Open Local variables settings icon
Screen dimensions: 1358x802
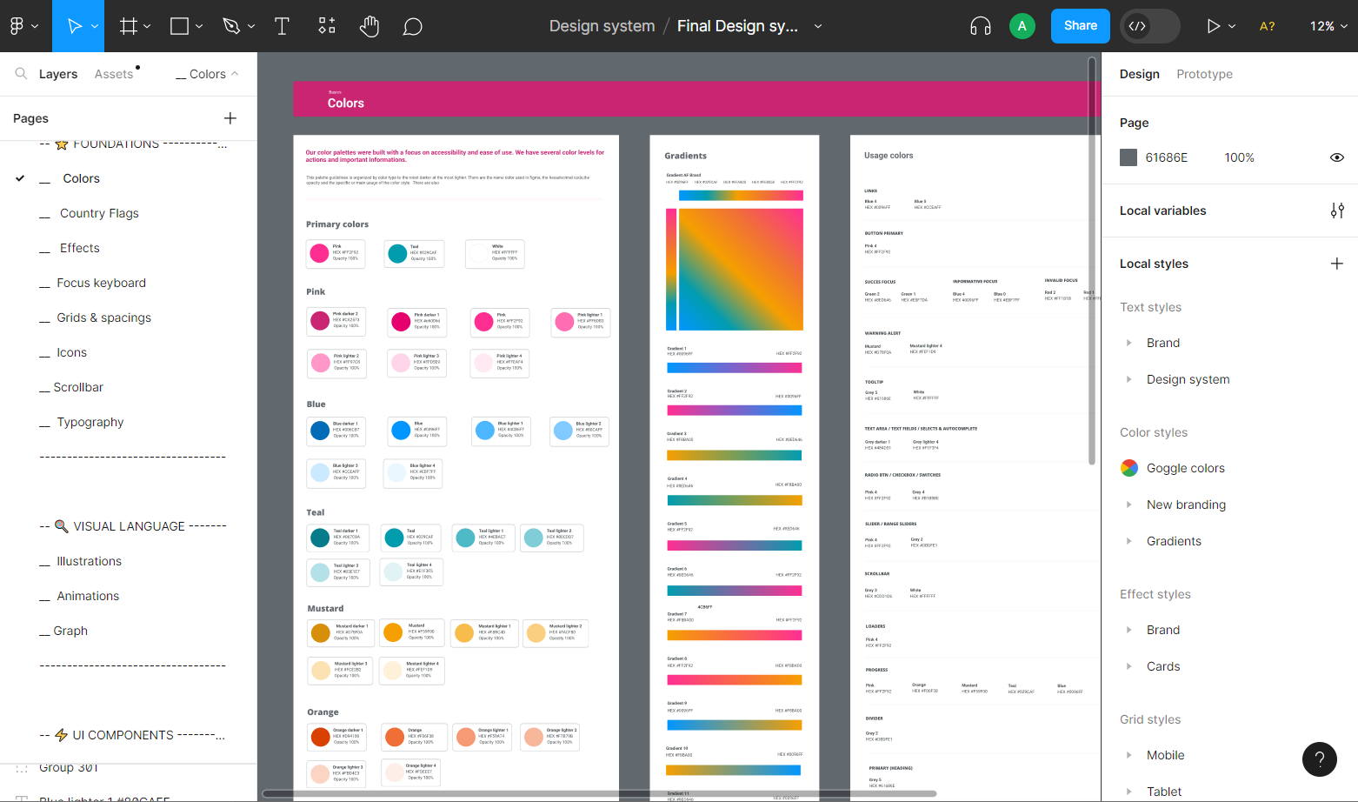point(1337,211)
